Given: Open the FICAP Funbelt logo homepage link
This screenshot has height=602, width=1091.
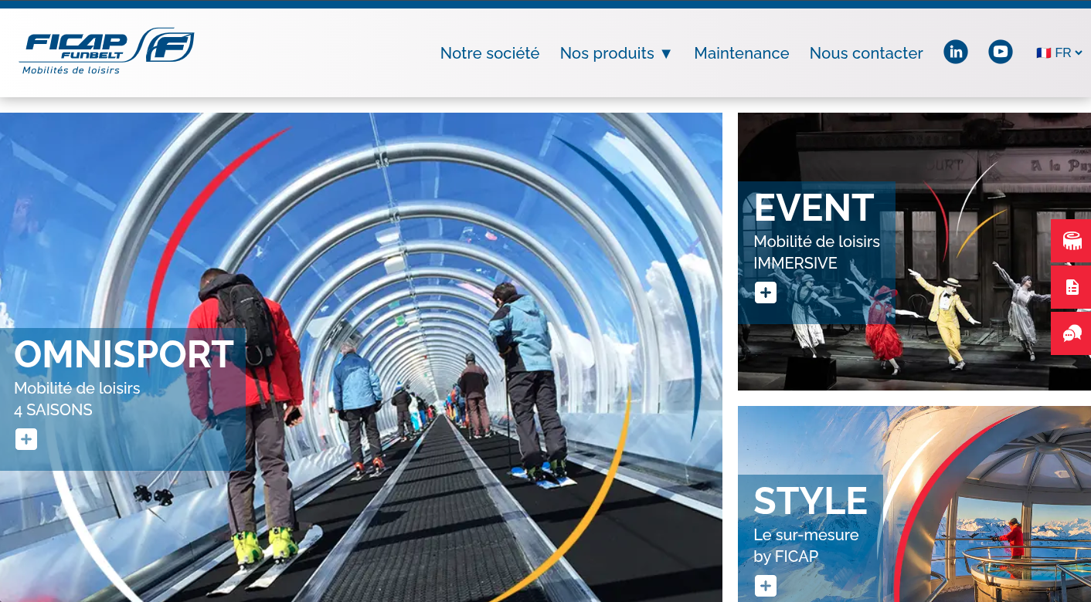Looking at the screenshot, I should (107, 52).
